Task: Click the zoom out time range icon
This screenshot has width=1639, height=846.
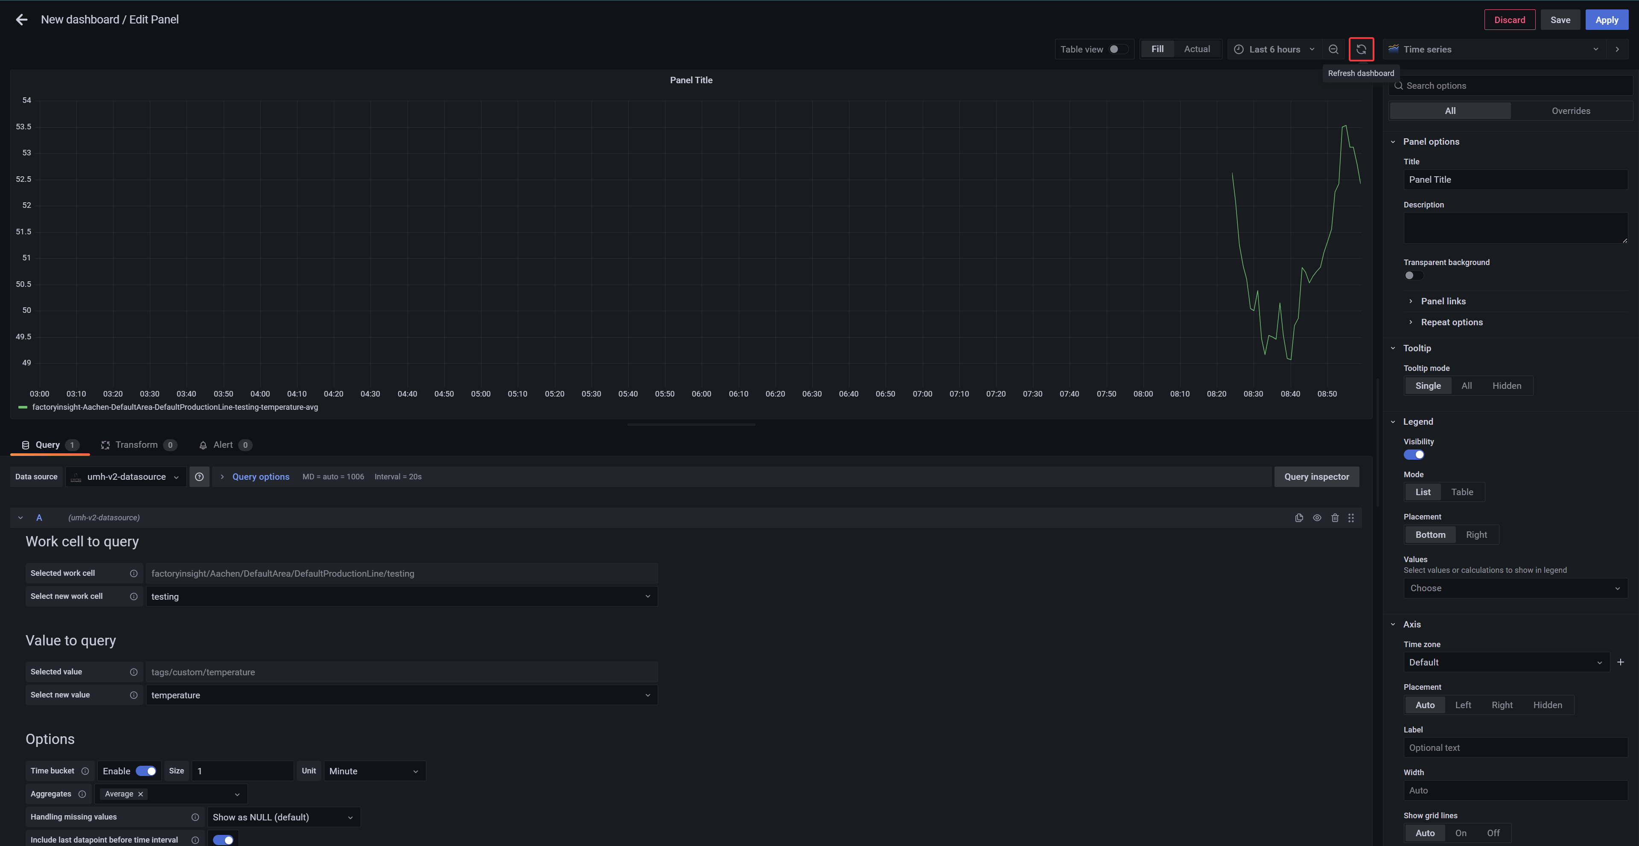Action: coord(1333,49)
